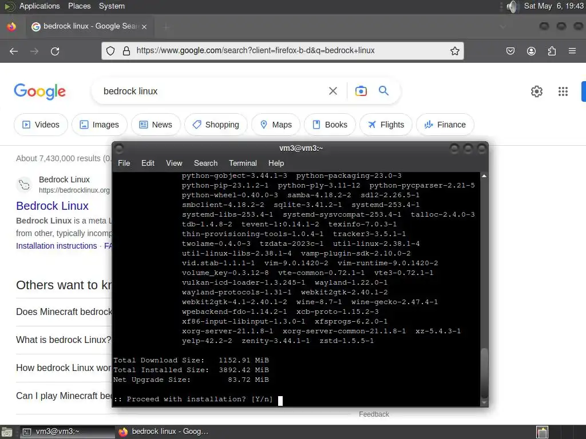
Task: Open the System panel menu
Action: pos(112,6)
